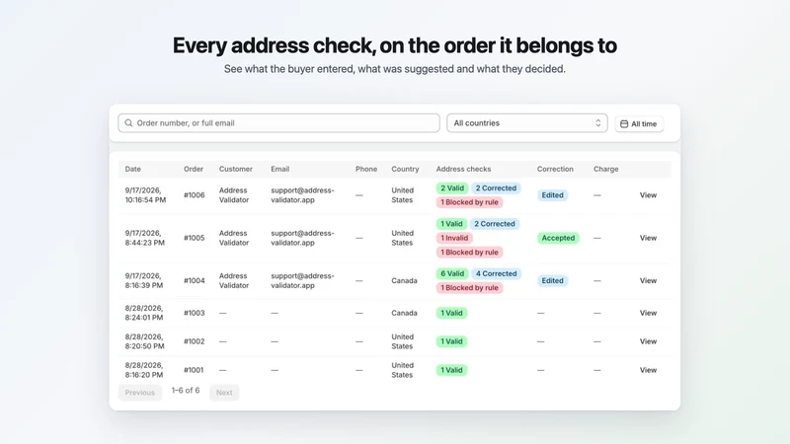The image size is (790, 444).
Task: Click Blocked by rule badge on order #1006
Action: pos(470,202)
